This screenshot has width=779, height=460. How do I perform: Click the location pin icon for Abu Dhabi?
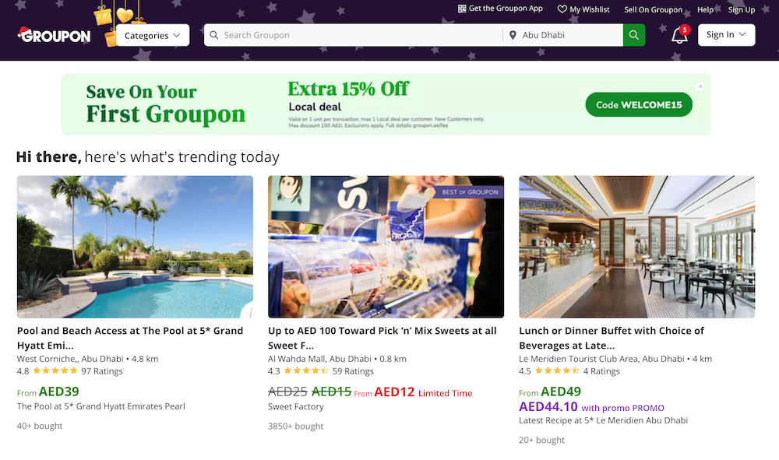click(x=513, y=35)
